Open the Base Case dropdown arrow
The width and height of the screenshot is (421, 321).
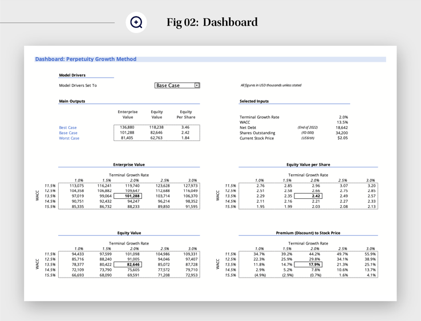tap(197, 86)
